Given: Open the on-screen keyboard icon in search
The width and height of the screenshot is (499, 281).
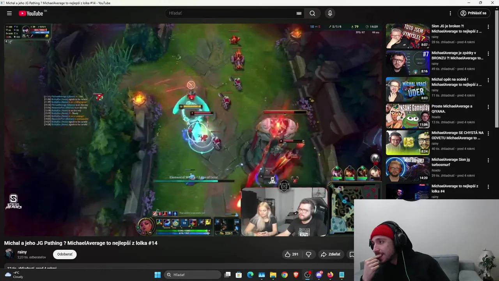Looking at the screenshot, I should pyautogui.click(x=299, y=13).
